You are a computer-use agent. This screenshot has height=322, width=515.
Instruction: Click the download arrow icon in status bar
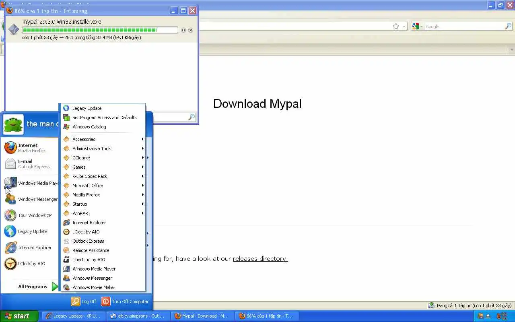(431, 305)
